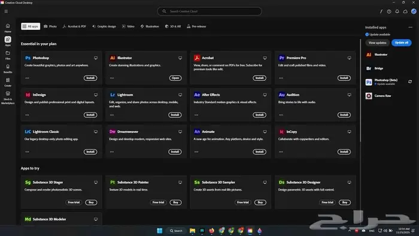The image size is (419, 236).
Task: Open more options on Photoshop card
Action: [x=28, y=78]
